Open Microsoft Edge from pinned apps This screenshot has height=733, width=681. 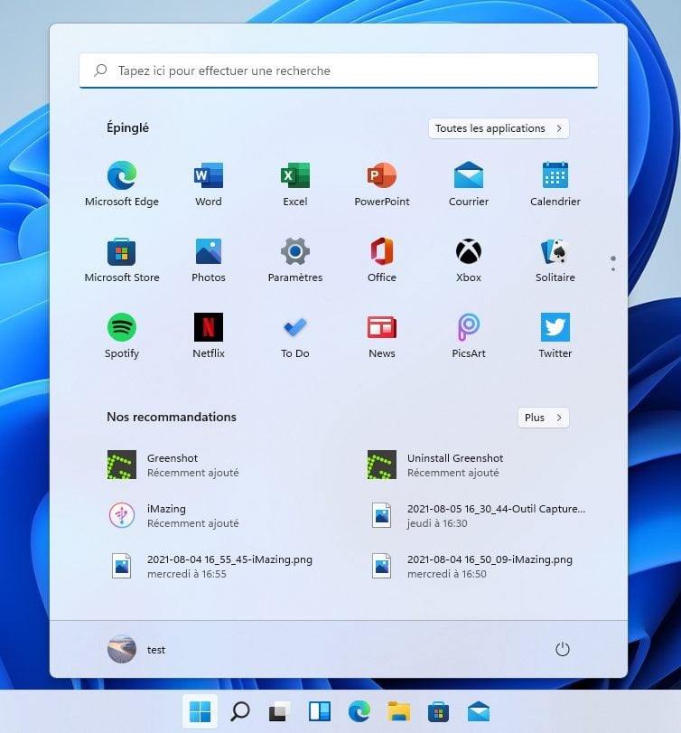pyautogui.click(x=122, y=183)
